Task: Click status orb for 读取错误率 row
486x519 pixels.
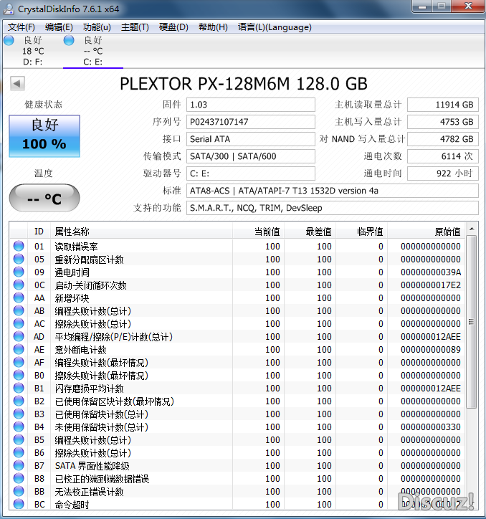Action: [x=19, y=247]
